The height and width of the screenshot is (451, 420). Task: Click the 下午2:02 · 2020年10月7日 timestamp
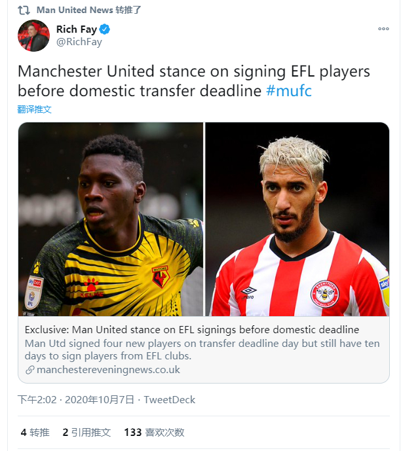click(x=76, y=400)
